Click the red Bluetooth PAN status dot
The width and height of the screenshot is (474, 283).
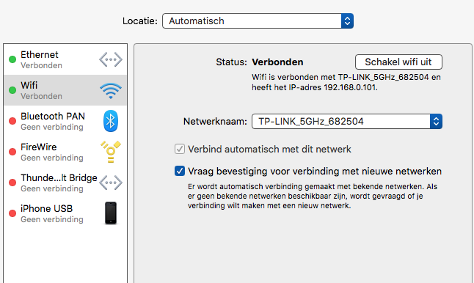pos(12,121)
